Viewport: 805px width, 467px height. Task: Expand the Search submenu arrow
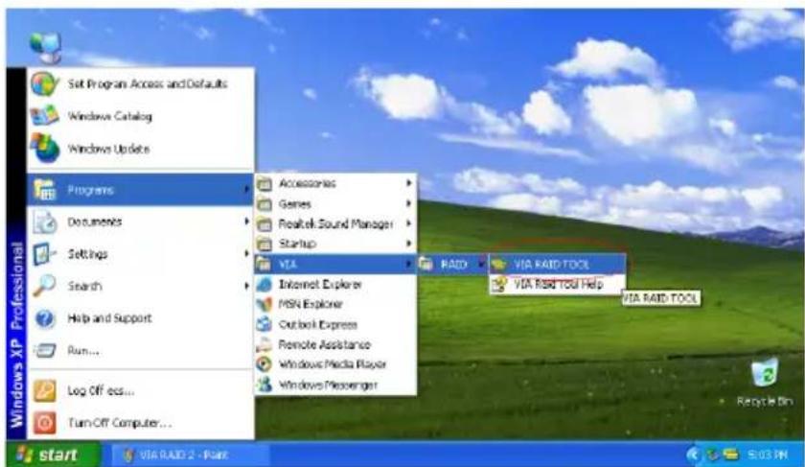[246, 286]
